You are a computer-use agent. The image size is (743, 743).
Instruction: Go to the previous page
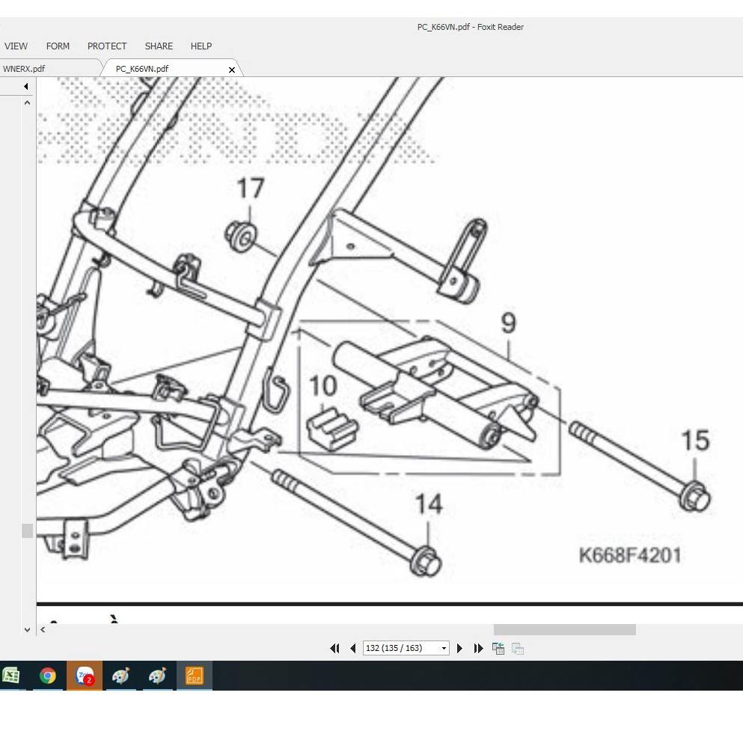point(352,649)
